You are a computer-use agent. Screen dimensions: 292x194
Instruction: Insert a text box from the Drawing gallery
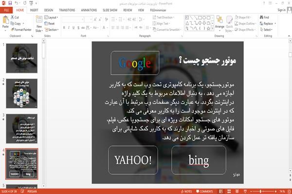click(187, 18)
